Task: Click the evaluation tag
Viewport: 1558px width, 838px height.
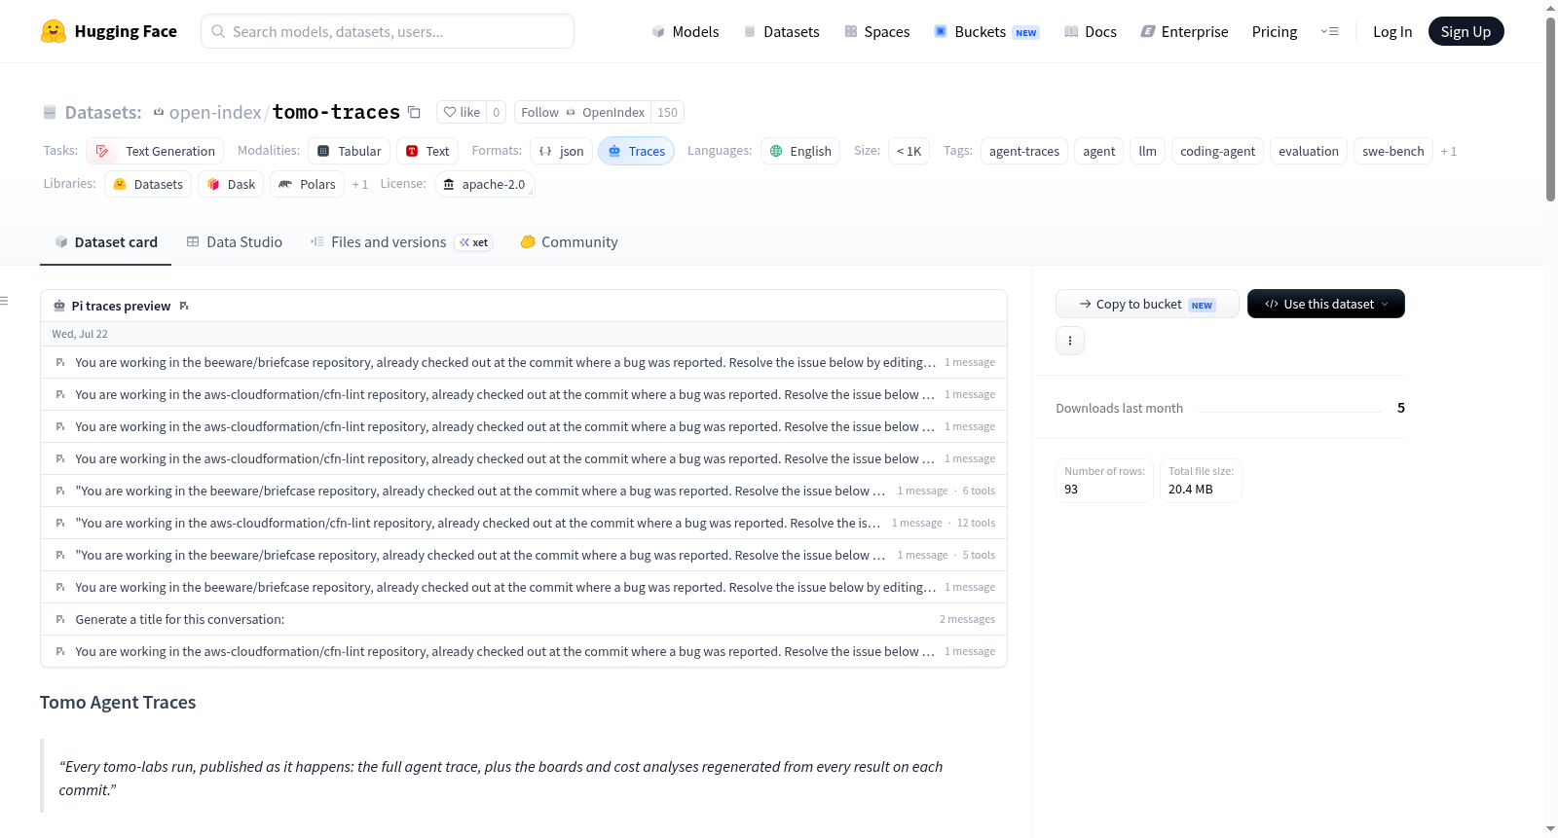Action: pyautogui.click(x=1309, y=151)
